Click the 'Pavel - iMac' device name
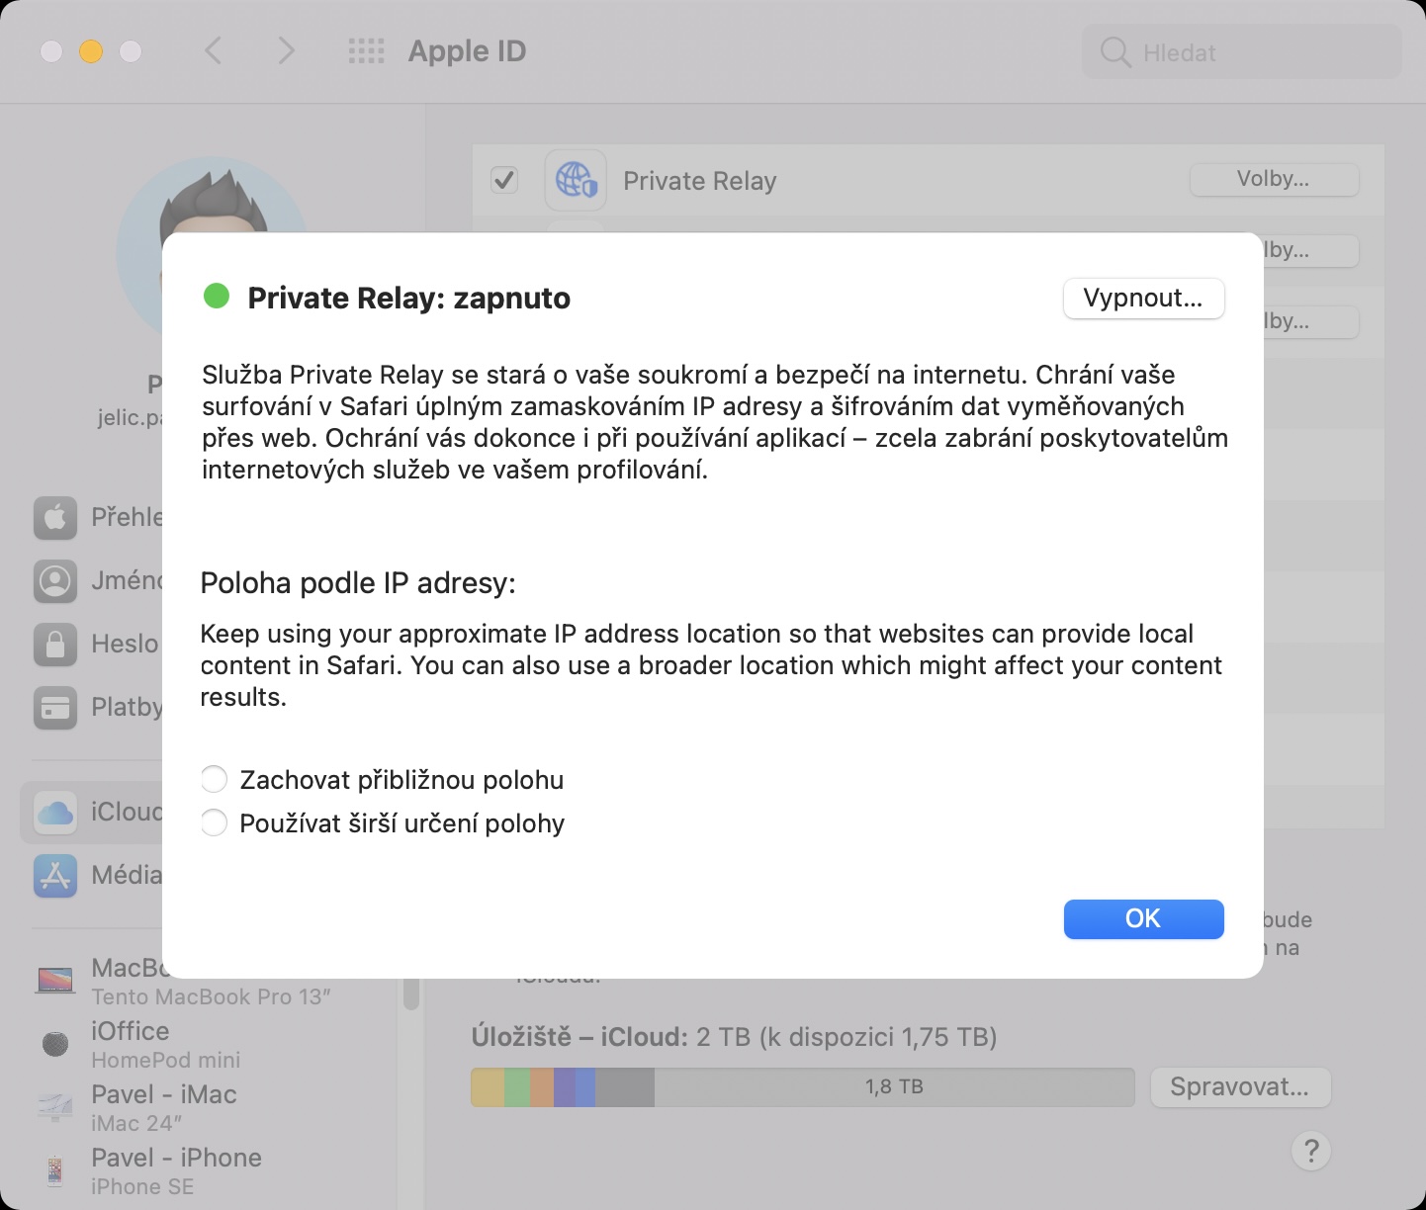 [x=164, y=1094]
